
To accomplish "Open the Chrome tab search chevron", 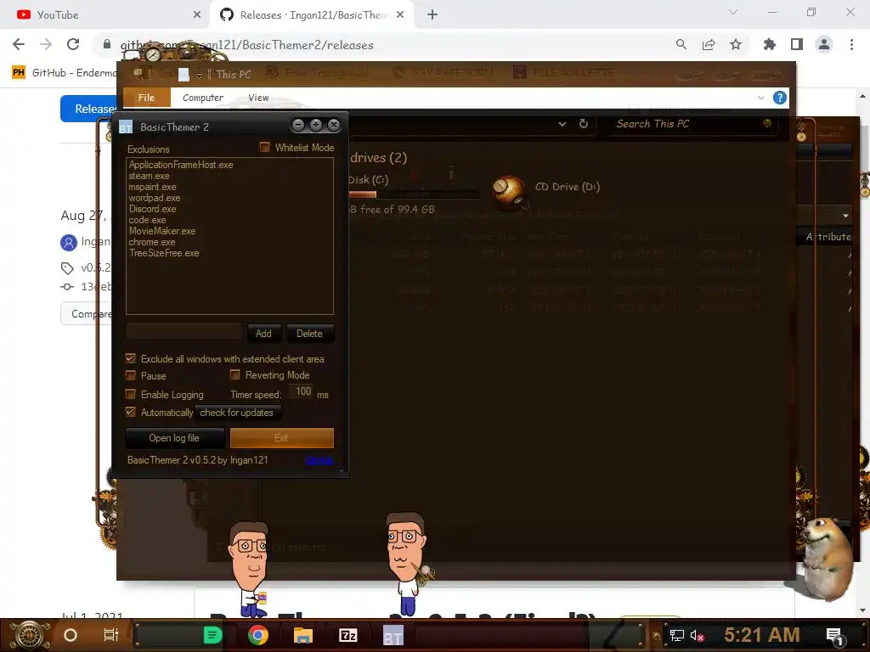I will 733,12.
